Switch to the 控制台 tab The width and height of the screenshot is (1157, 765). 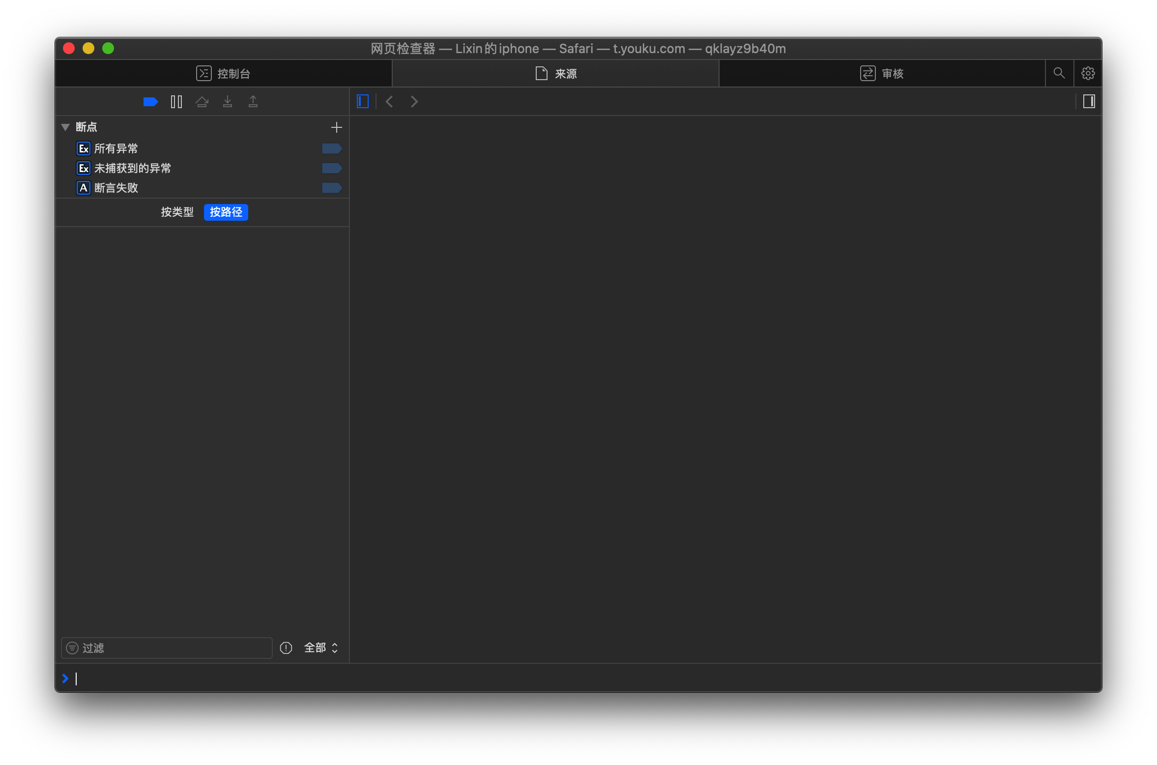[224, 74]
